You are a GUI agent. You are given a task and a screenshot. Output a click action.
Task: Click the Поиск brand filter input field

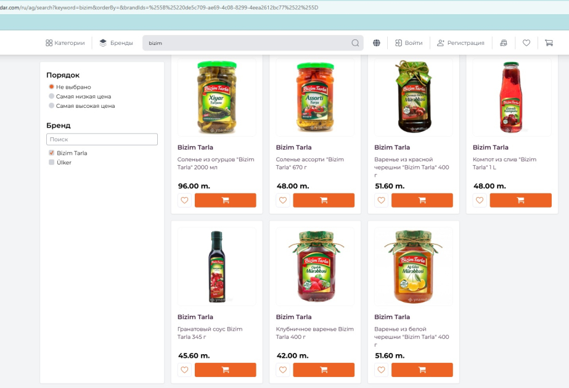(x=101, y=139)
